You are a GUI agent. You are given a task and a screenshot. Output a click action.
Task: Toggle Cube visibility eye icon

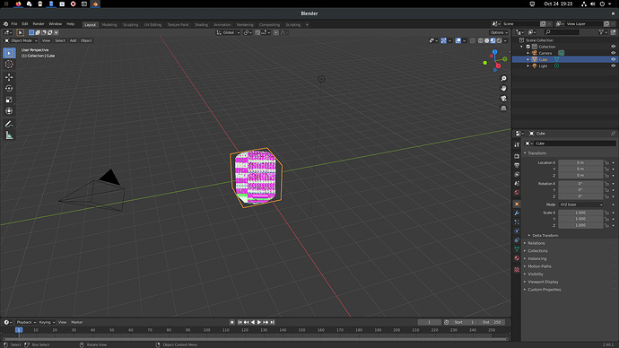(x=613, y=59)
